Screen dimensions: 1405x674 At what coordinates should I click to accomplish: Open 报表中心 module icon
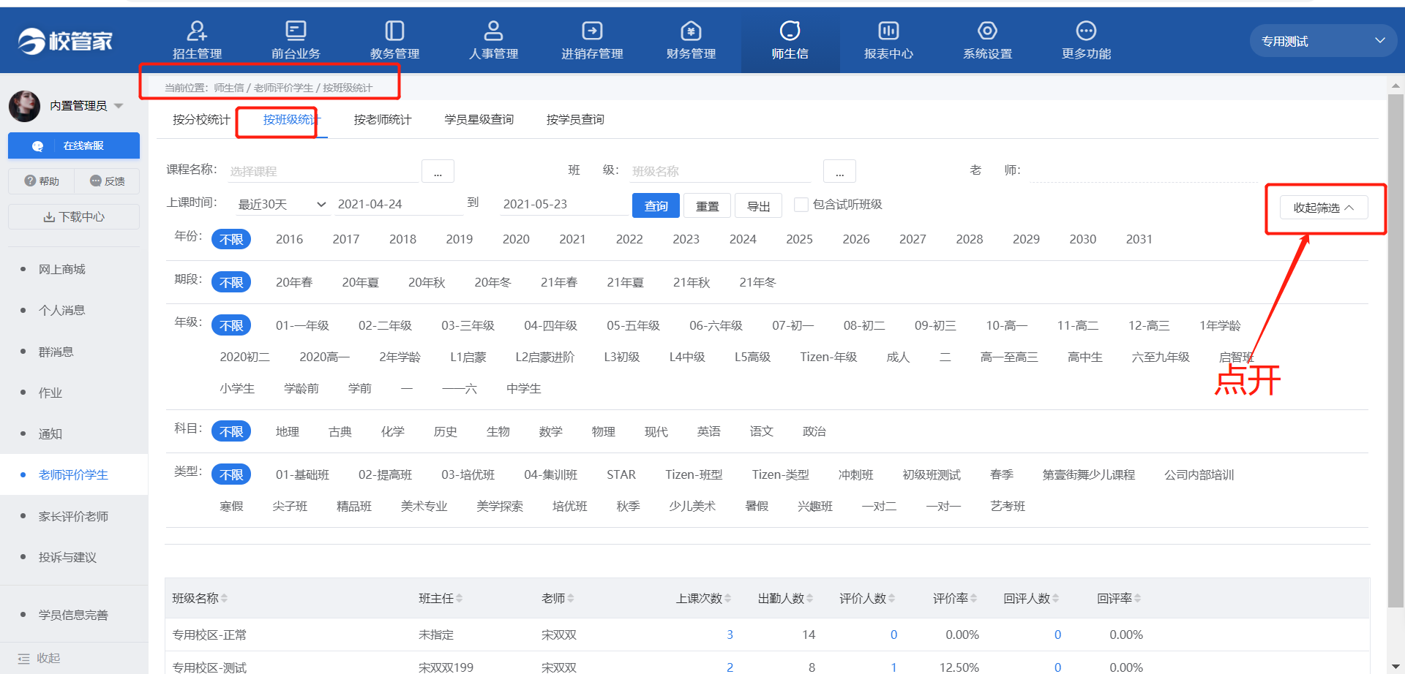click(x=888, y=31)
